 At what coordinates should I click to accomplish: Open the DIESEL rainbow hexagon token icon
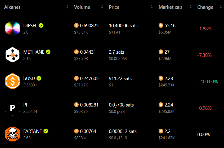pos(12,29)
